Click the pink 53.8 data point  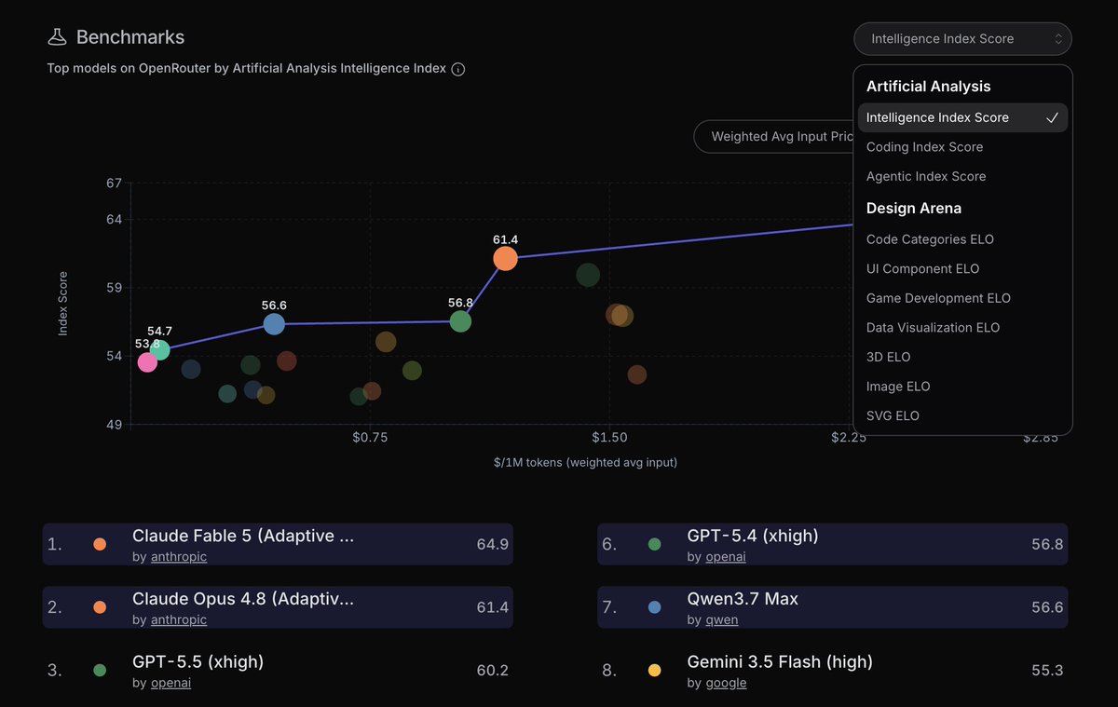[147, 362]
